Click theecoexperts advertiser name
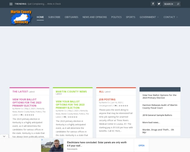The width and height of the screenshot is (190, 152). pos(72,149)
